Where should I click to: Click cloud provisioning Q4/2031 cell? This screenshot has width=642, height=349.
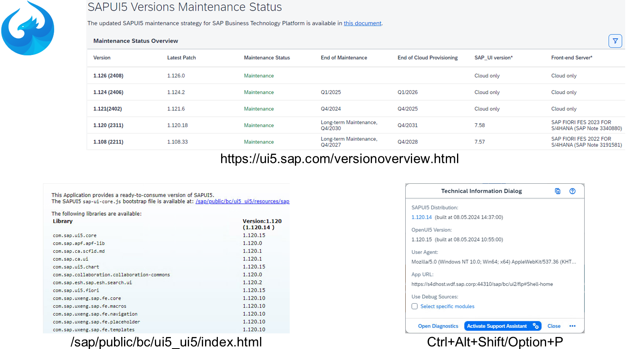click(x=408, y=125)
